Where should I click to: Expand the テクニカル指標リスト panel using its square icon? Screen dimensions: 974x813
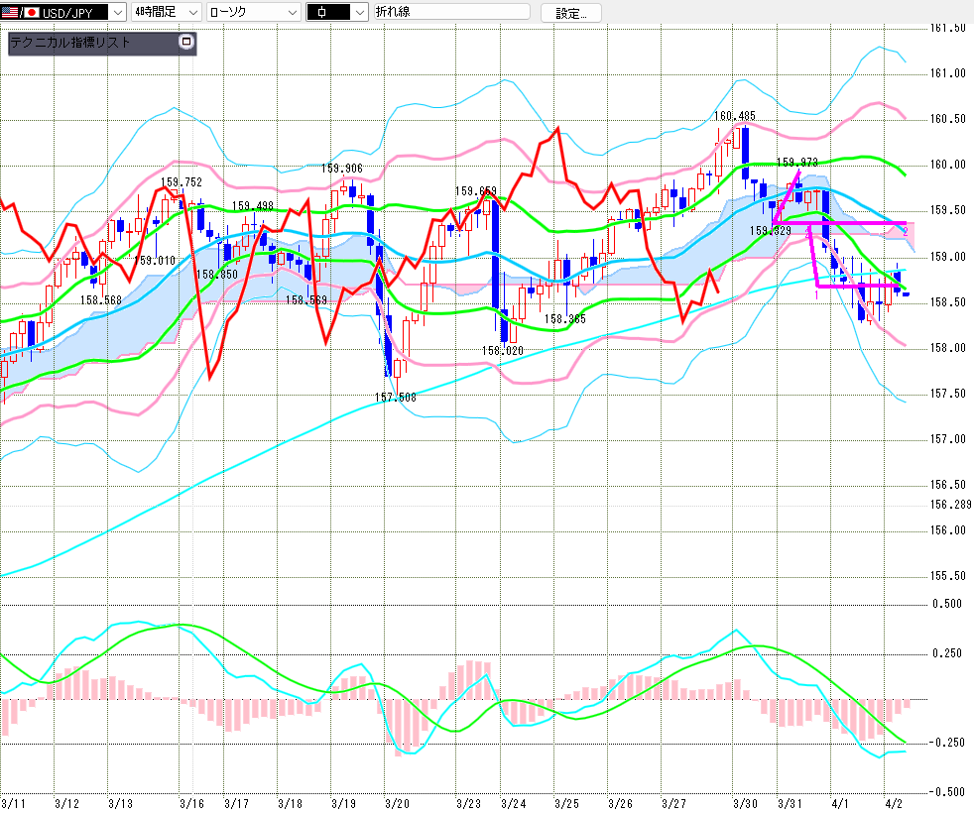(184, 42)
